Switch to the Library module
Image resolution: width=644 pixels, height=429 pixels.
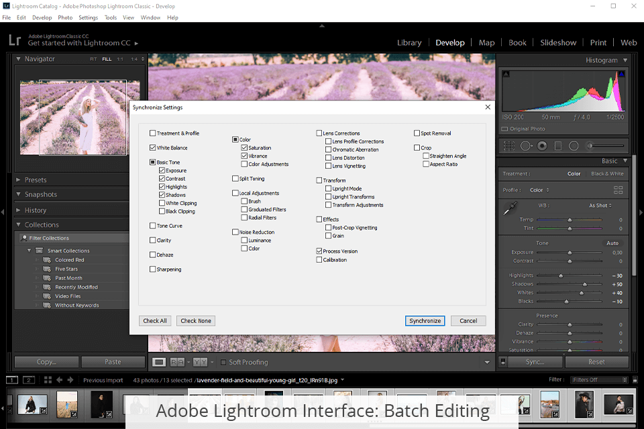pos(409,43)
